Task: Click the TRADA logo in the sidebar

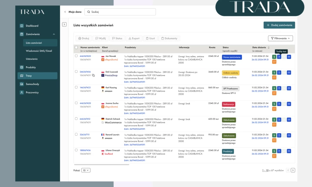Action: tap(32, 12)
